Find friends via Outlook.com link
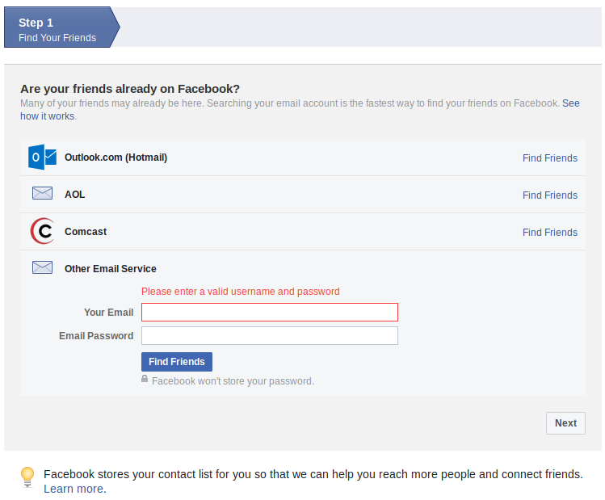 click(549, 158)
